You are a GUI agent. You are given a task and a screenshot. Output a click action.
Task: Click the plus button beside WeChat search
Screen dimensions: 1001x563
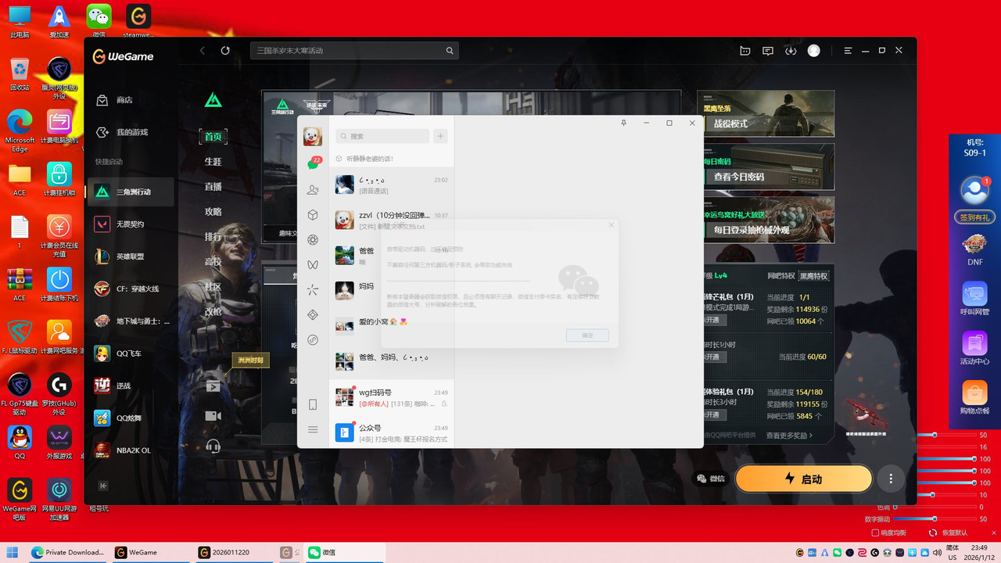(440, 136)
